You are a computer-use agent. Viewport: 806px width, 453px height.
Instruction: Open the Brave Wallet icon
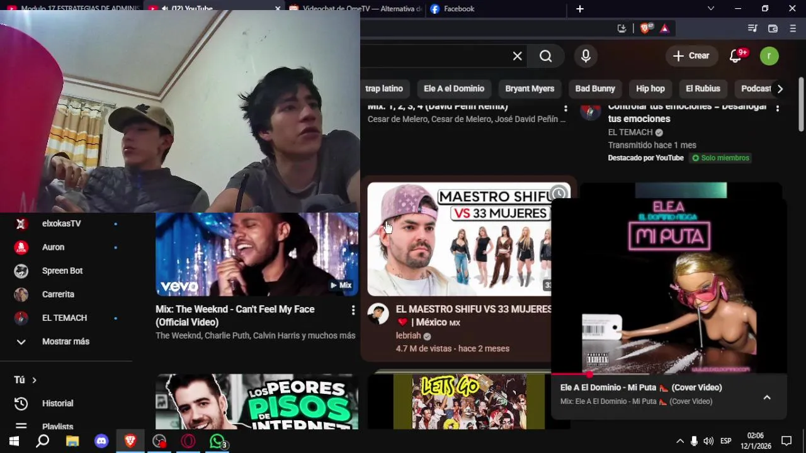pos(773,28)
